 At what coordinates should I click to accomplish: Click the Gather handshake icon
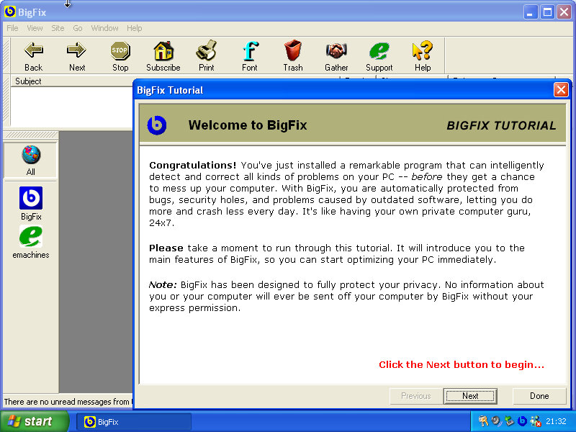(x=336, y=51)
